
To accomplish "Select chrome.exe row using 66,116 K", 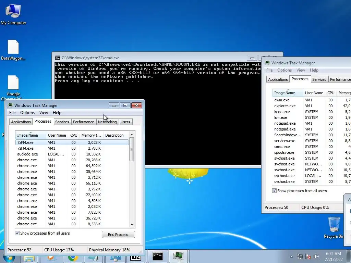I will pyautogui.click(x=72, y=183).
